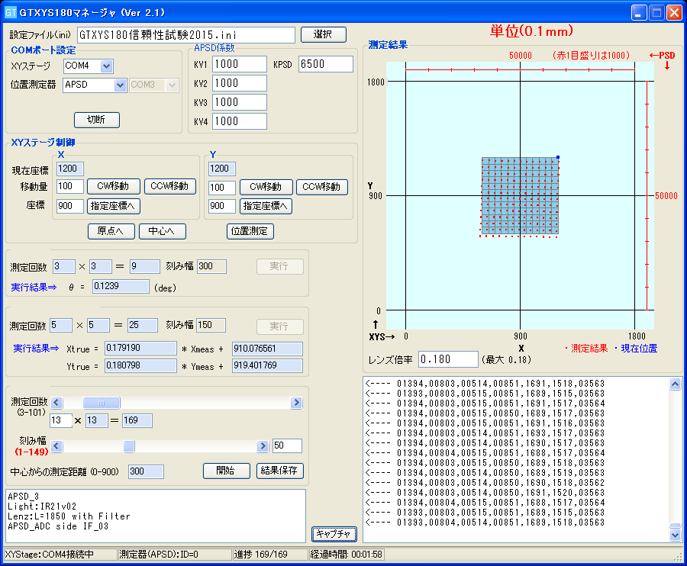Click the log scrollbar down arrow
The height and width of the screenshot is (566, 687).
(674, 535)
